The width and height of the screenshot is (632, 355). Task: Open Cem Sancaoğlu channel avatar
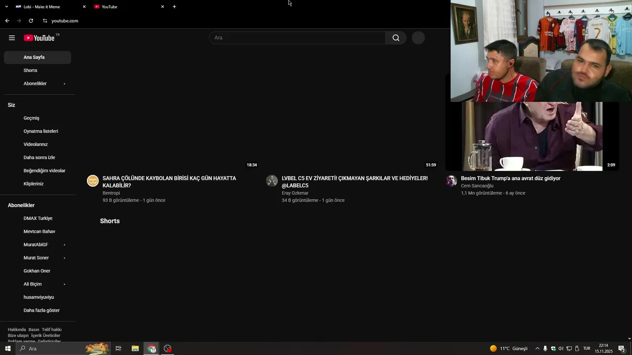pyautogui.click(x=451, y=180)
